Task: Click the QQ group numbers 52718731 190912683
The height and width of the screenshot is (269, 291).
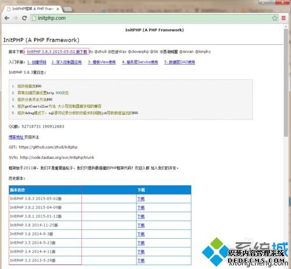Action: tap(42, 126)
